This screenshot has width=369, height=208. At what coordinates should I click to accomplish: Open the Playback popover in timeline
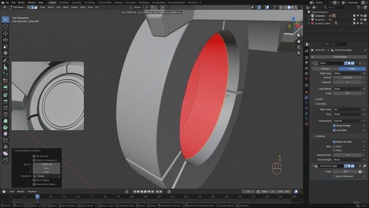click(33, 191)
